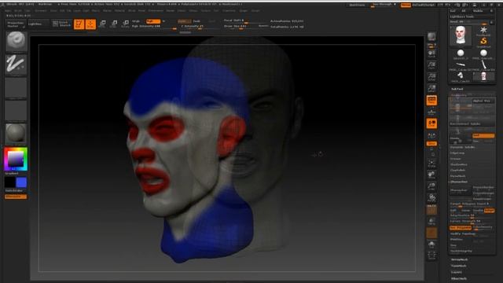Viewport: 503px width, 283px height.
Task: Click the Frame icon on right shelf
Action: coord(431,164)
